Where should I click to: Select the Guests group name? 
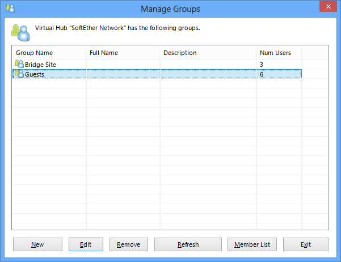pos(35,74)
